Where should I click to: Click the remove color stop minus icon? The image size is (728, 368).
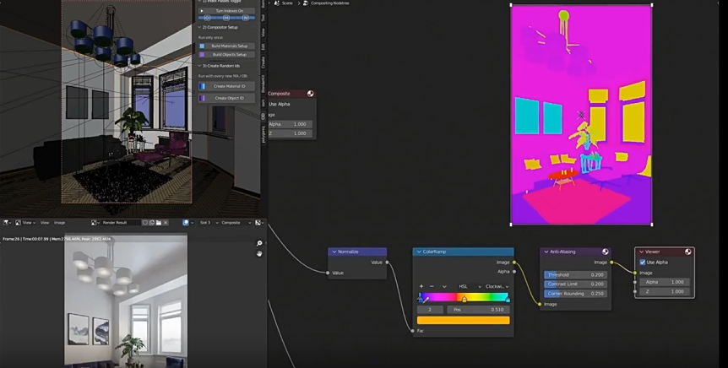(432, 286)
